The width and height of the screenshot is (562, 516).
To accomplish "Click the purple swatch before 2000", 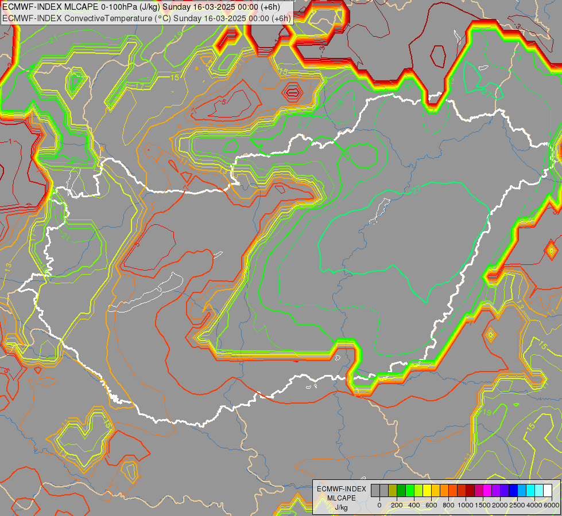I will [497, 490].
